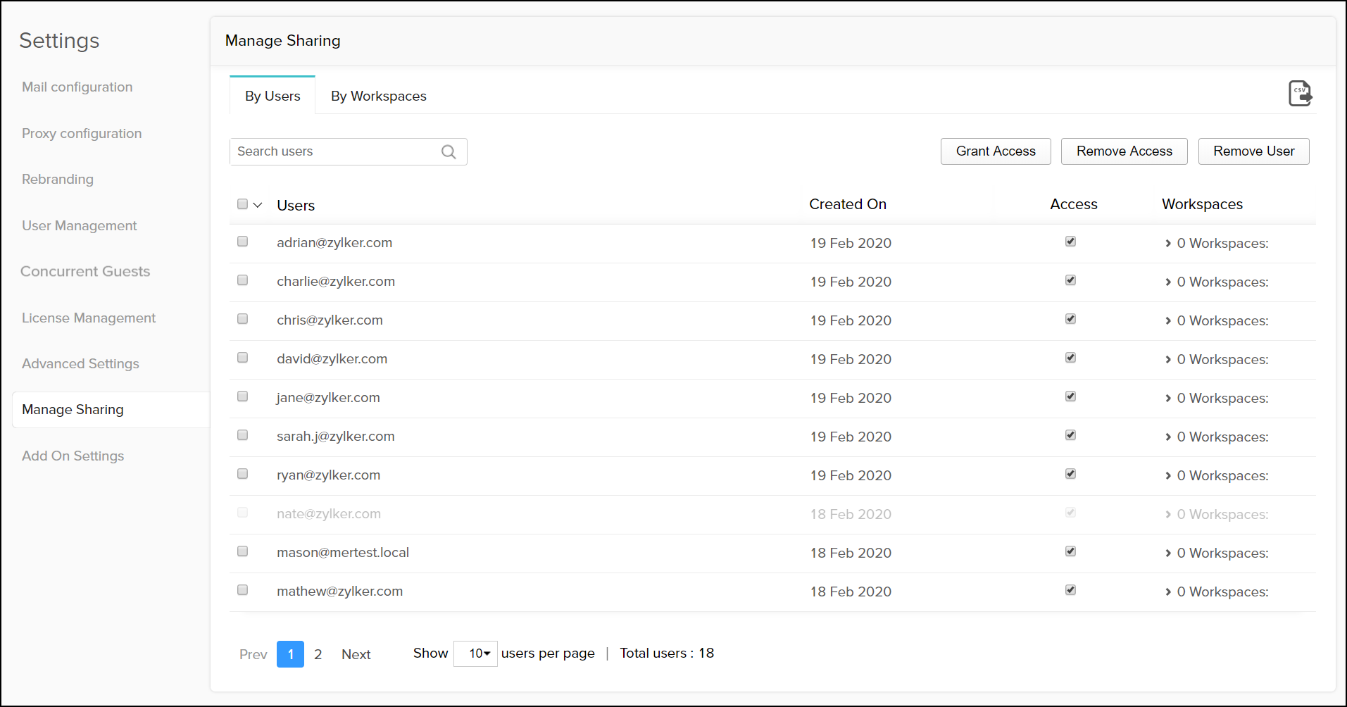Toggle Access checkbox for mason@mertest.local

click(1070, 551)
